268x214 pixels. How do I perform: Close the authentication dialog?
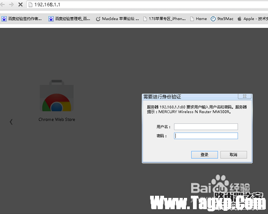pyautogui.click(x=244, y=96)
